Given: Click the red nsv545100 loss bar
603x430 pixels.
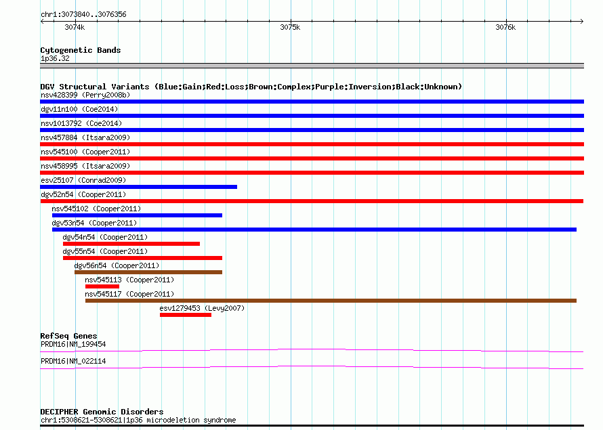Looking at the screenshot, I should pos(312,158).
